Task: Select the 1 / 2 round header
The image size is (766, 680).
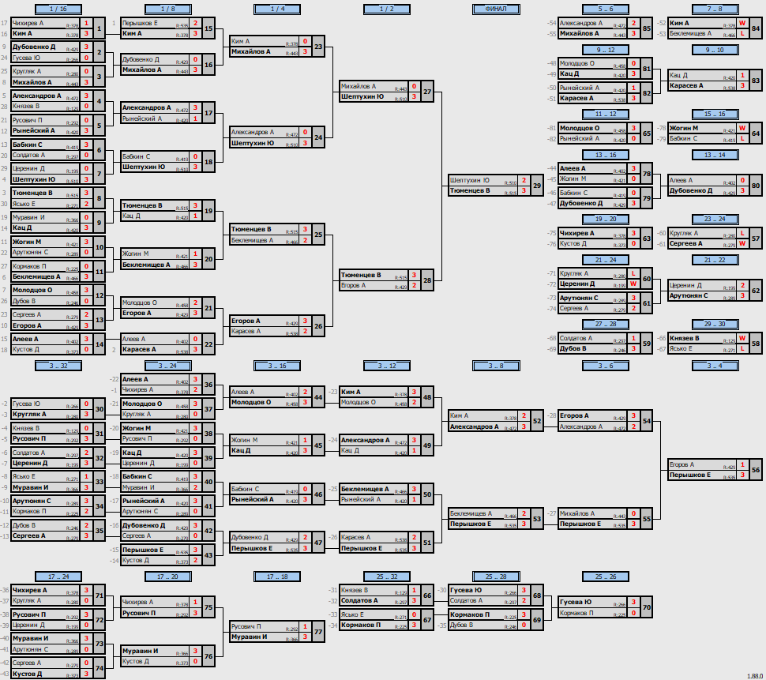Action: click(x=386, y=9)
